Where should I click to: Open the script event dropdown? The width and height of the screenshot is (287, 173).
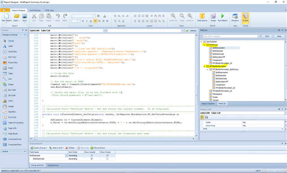point(183,30)
